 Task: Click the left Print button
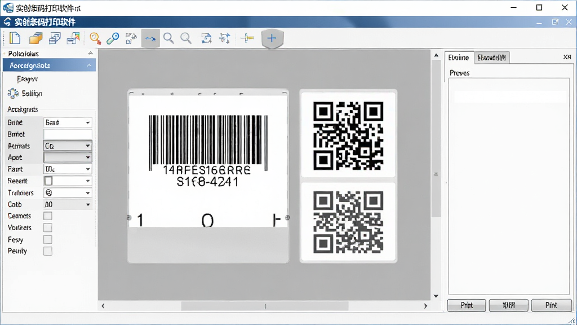click(x=467, y=305)
